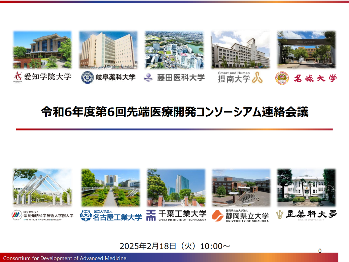Image resolution: width=349 pixels, height=262 pixels.
Task: Select the Nagoya Institute of Technology garden photo
Action: point(110,188)
